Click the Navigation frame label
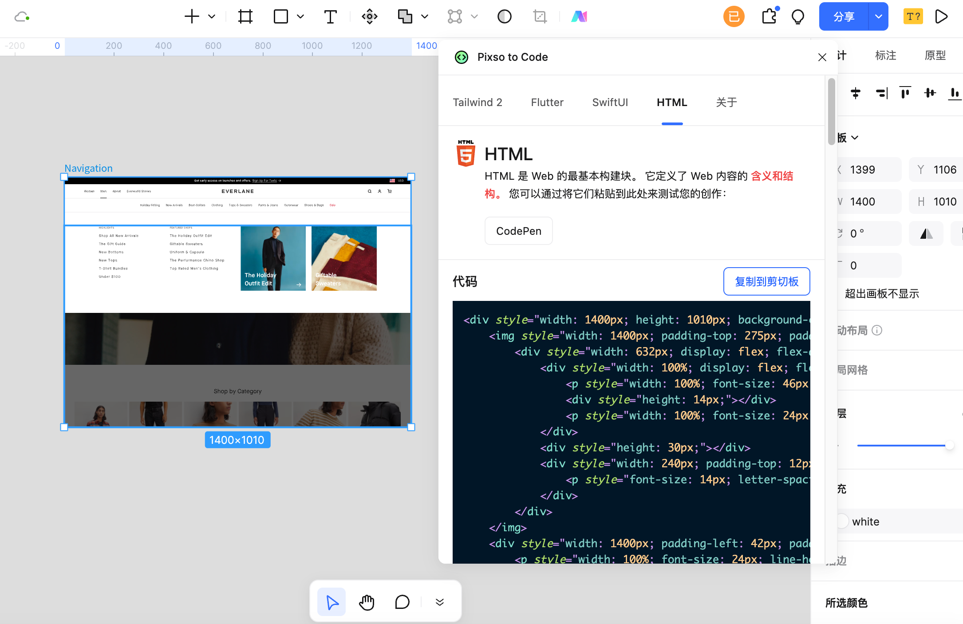Screen dimensions: 963x624 tap(88, 168)
